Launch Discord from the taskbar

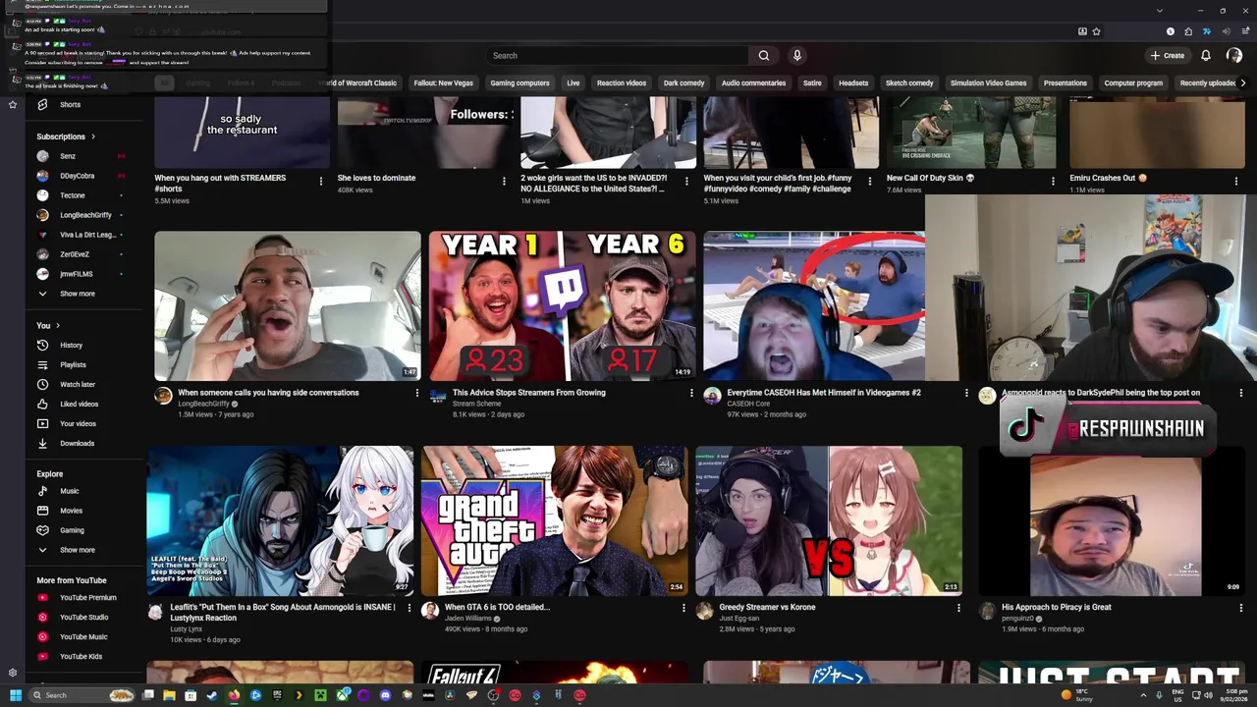click(x=385, y=695)
